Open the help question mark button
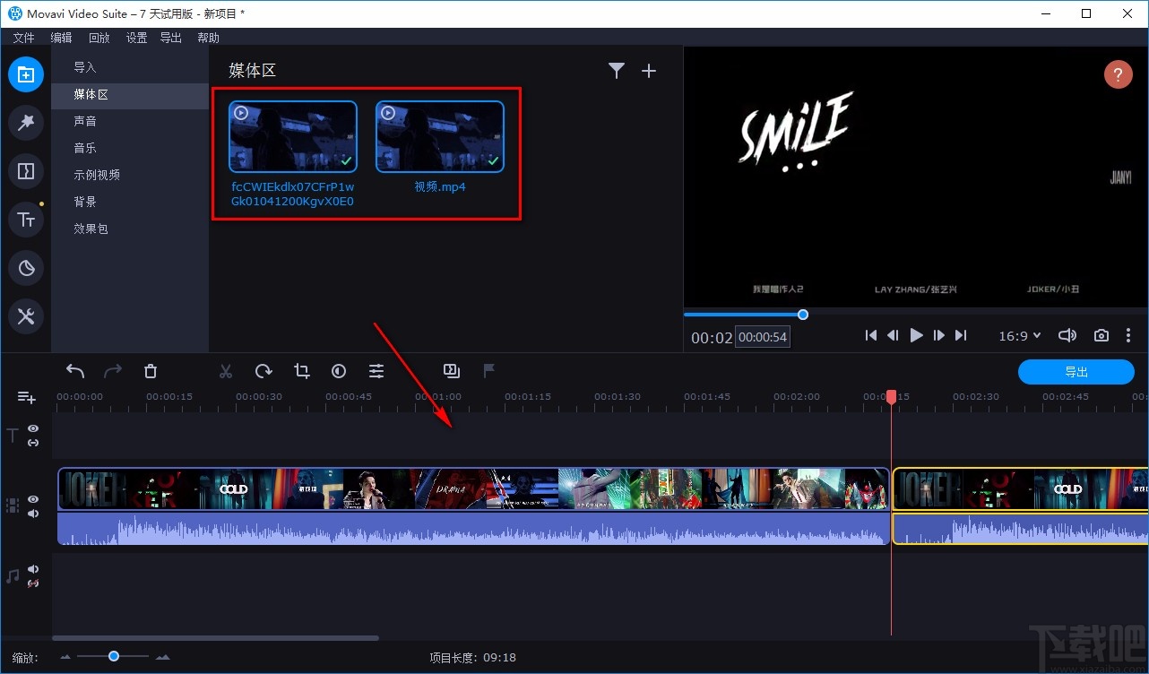The width and height of the screenshot is (1149, 674). 1118,74
